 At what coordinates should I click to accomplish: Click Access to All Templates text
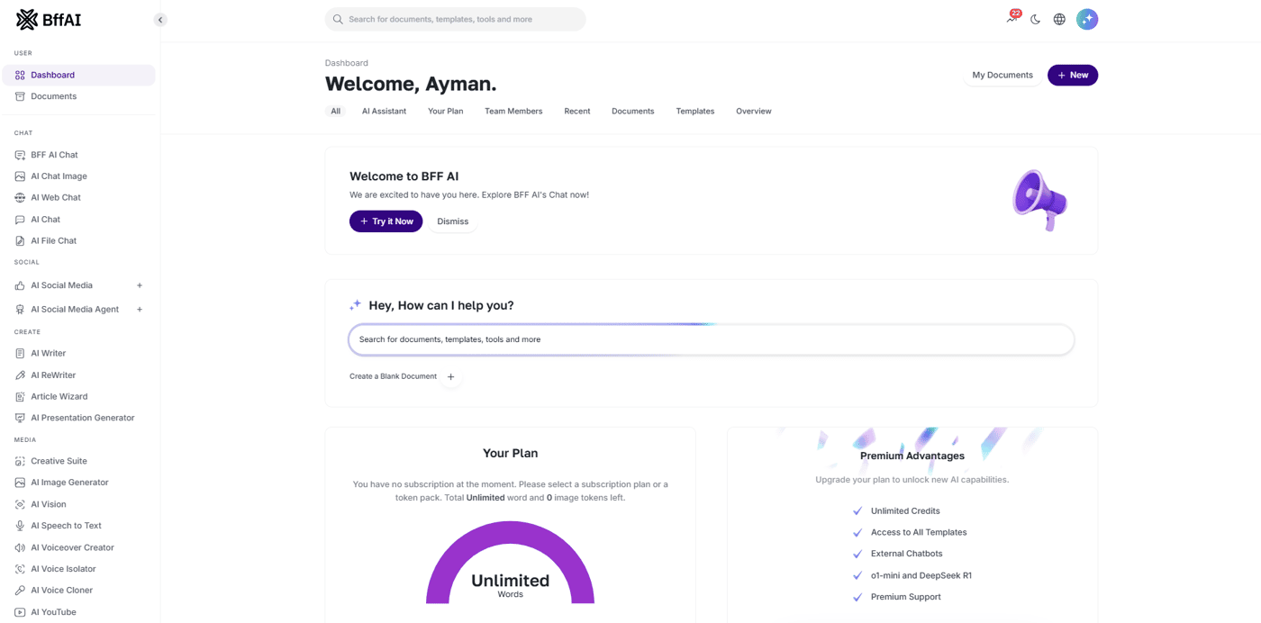(919, 532)
